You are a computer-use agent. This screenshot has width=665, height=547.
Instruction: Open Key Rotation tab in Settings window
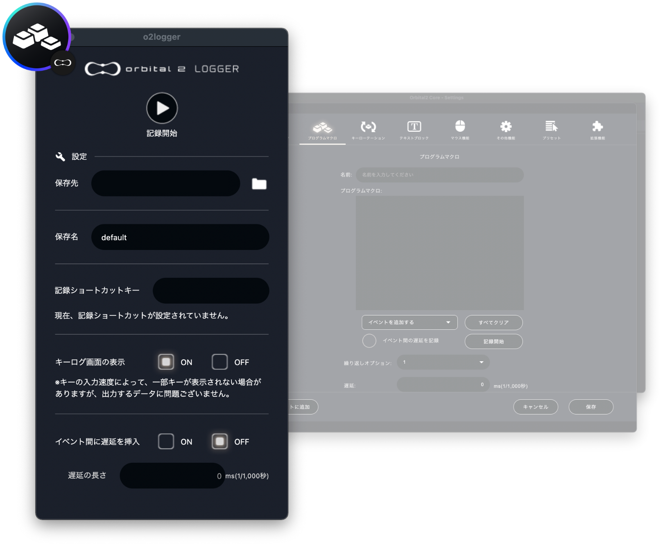(x=368, y=131)
